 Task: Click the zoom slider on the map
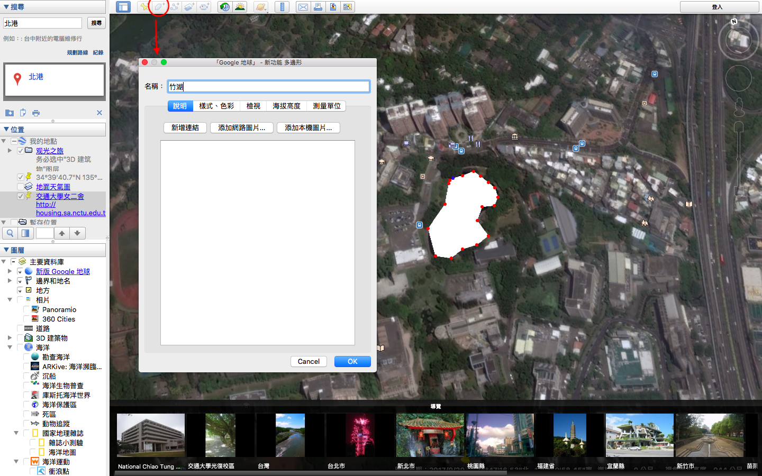pyautogui.click(x=739, y=159)
